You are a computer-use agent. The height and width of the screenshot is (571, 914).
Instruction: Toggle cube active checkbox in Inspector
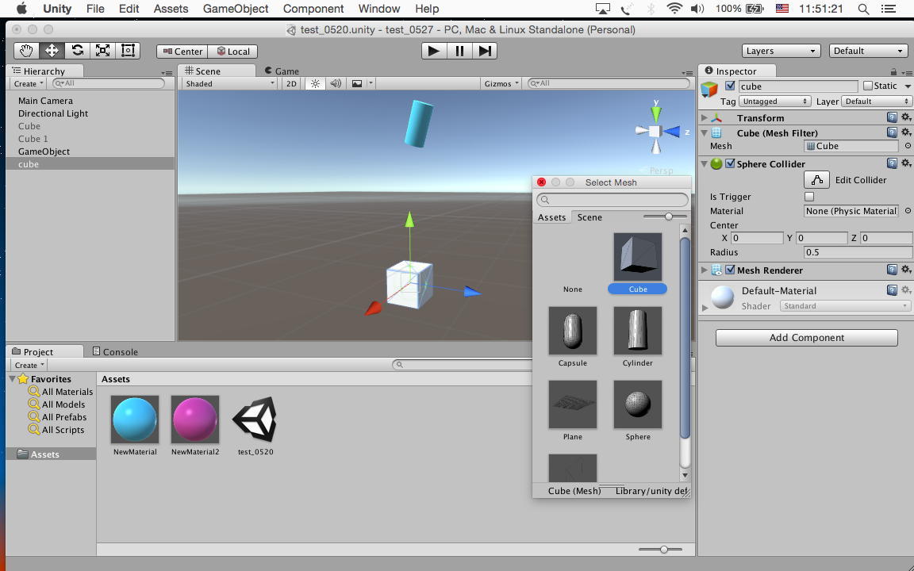click(730, 86)
